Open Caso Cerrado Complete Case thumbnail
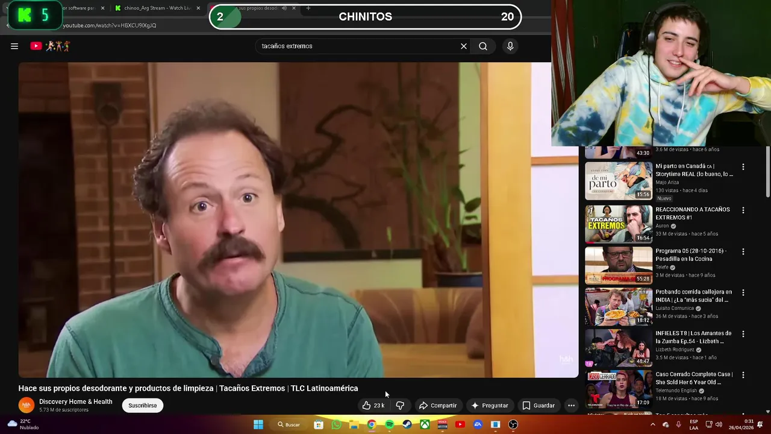This screenshot has height=434, width=771. point(619,389)
